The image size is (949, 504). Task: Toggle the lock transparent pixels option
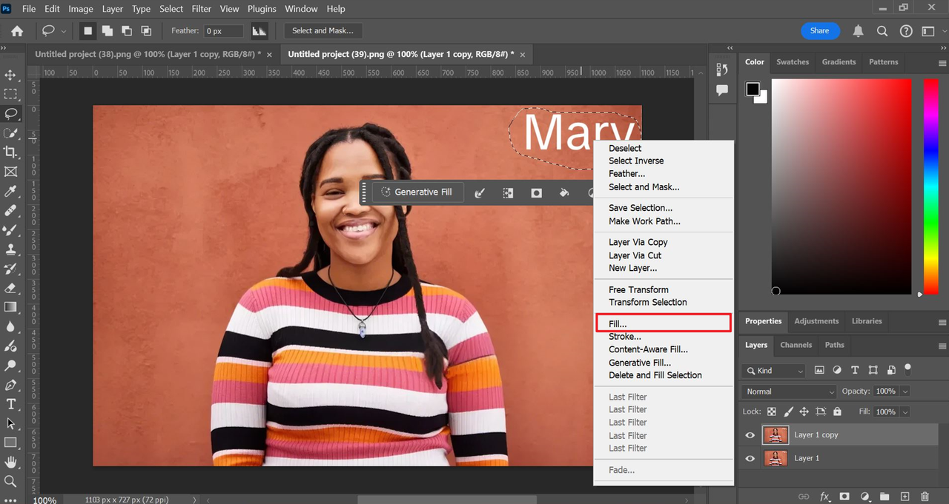772,411
